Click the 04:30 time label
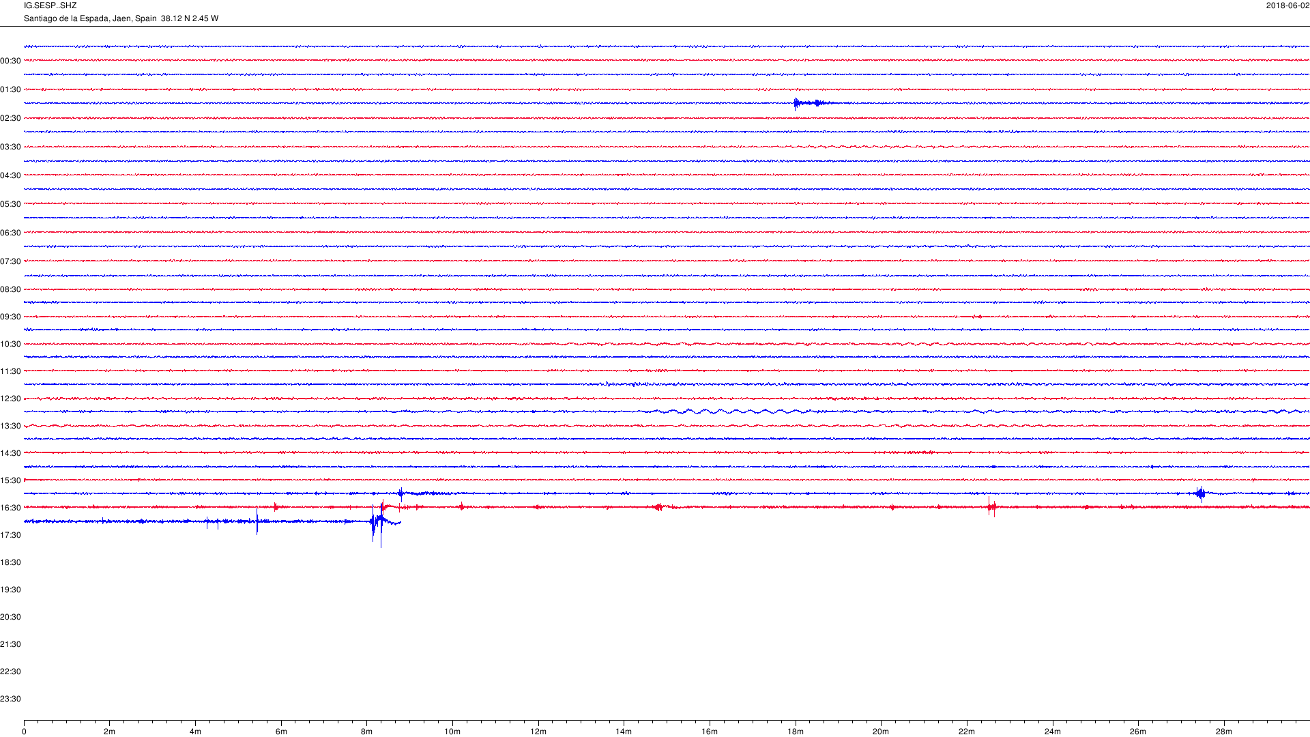 [10, 175]
